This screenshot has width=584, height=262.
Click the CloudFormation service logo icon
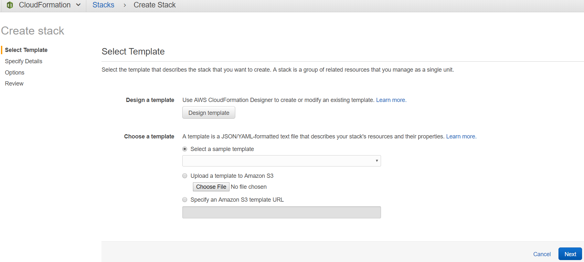coord(10,5)
